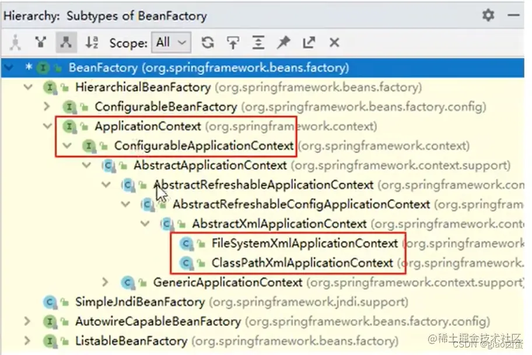Sort hierarchy alphabetically
The image size is (532, 355).
[92, 43]
